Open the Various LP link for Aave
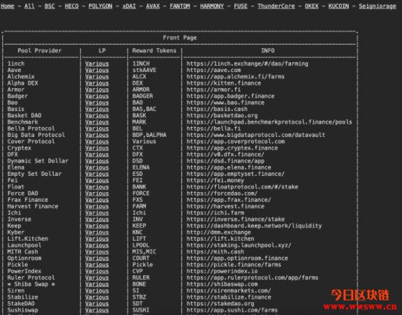Viewport: 402px width, 315px height. tap(97, 70)
